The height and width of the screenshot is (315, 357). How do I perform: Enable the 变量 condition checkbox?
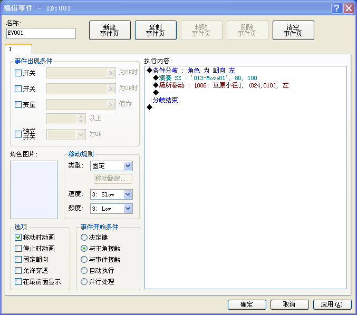pos(18,105)
